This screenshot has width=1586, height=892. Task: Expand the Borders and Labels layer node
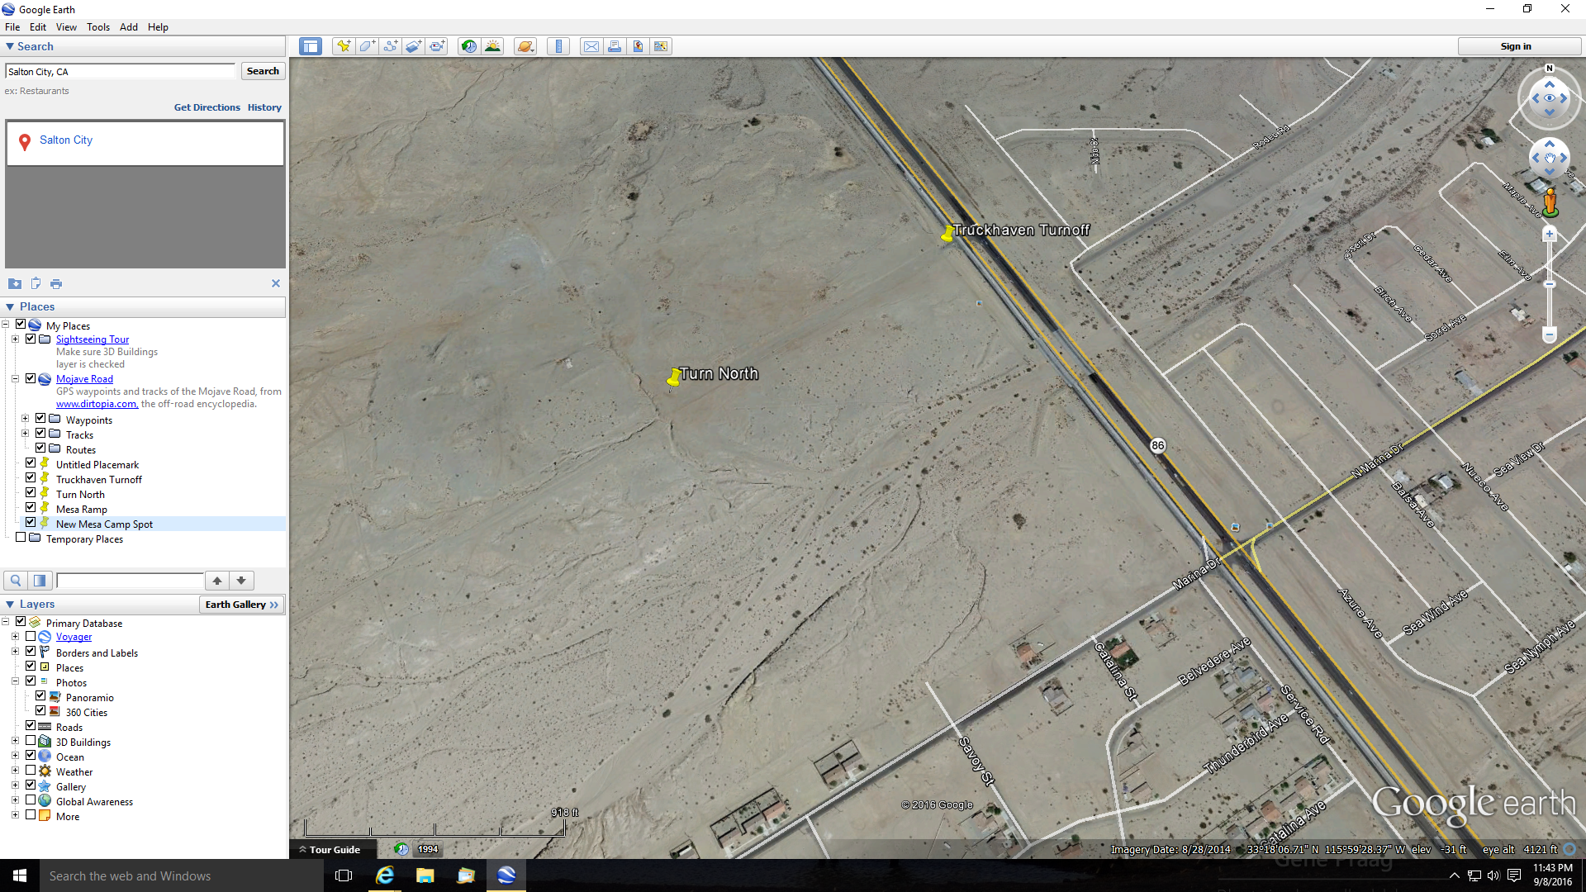[15, 651]
